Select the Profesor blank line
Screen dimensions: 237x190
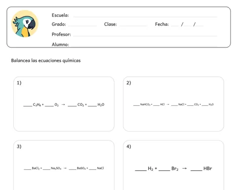[145, 36]
